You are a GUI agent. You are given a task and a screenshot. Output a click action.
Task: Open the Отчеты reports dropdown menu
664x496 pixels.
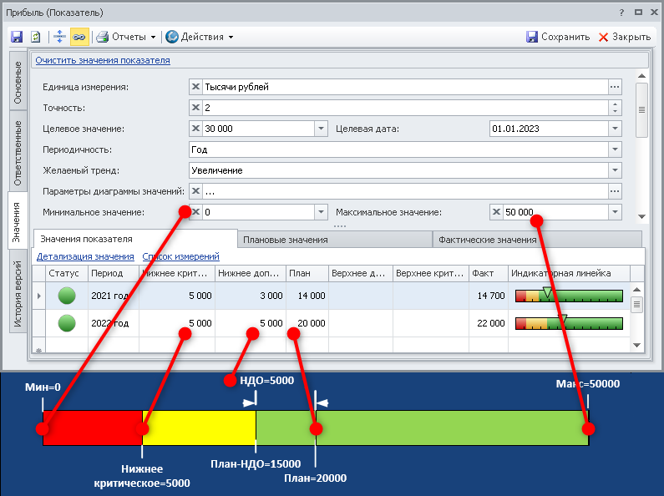(x=127, y=37)
